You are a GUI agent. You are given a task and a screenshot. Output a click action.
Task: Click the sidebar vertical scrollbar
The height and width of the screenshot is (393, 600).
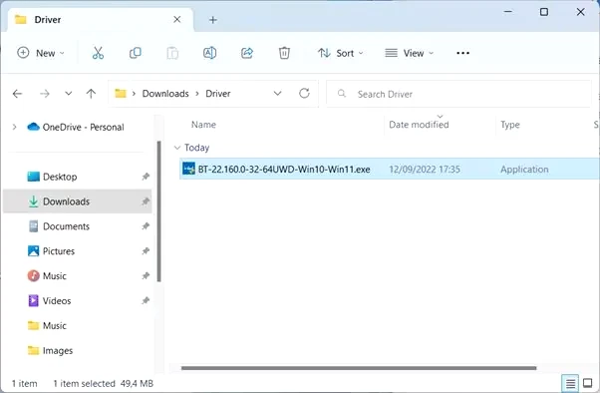tap(158, 211)
